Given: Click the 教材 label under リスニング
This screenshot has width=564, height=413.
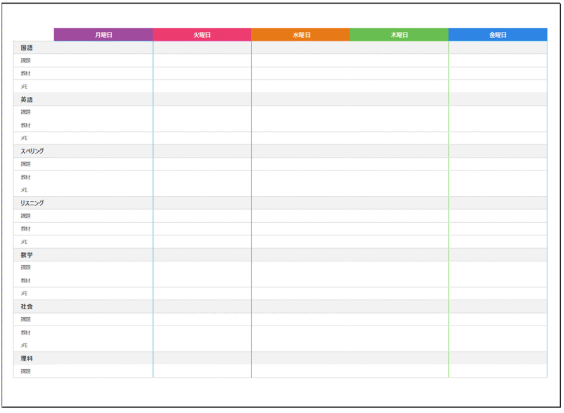Looking at the screenshot, I should (25, 229).
